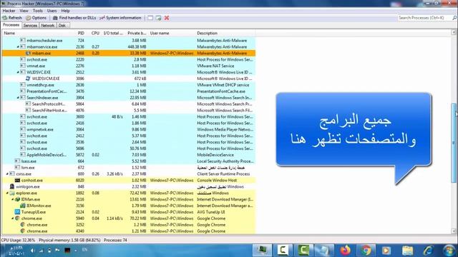The image size is (458, 257).
Task: Click the scrollbar down arrow
Action: pos(454,231)
